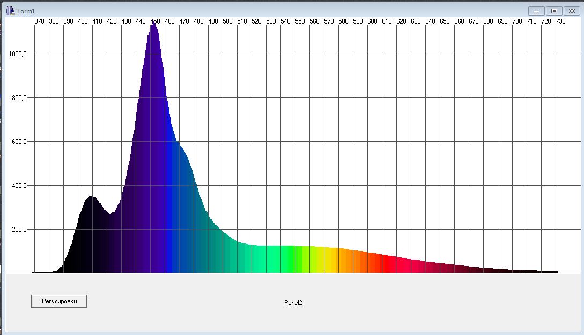Click the 660 label on top axis

459,21
